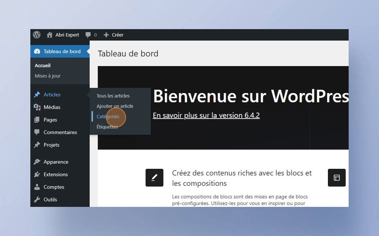Open the Articles menu label
Image resolution: width=379 pixels, height=236 pixels.
click(x=52, y=95)
